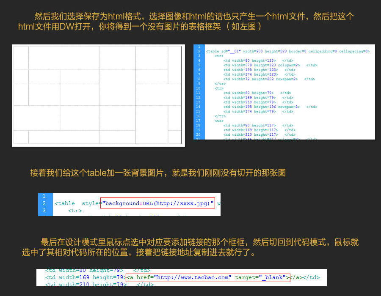Click the <table style= tag text
Image resolution: width=381 pixels, height=296 pixels.
(x=77, y=203)
